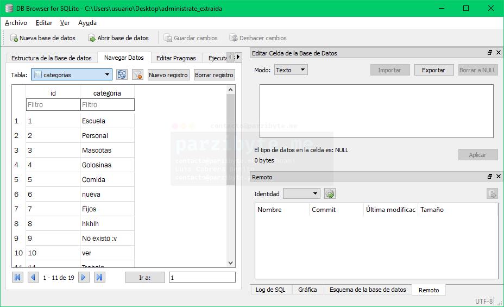The height and width of the screenshot is (307, 504).
Task: Click Borrar a NULL button
Action: coord(477,70)
